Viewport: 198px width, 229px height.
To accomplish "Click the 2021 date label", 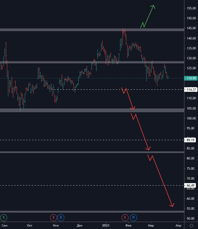I will [106, 226].
